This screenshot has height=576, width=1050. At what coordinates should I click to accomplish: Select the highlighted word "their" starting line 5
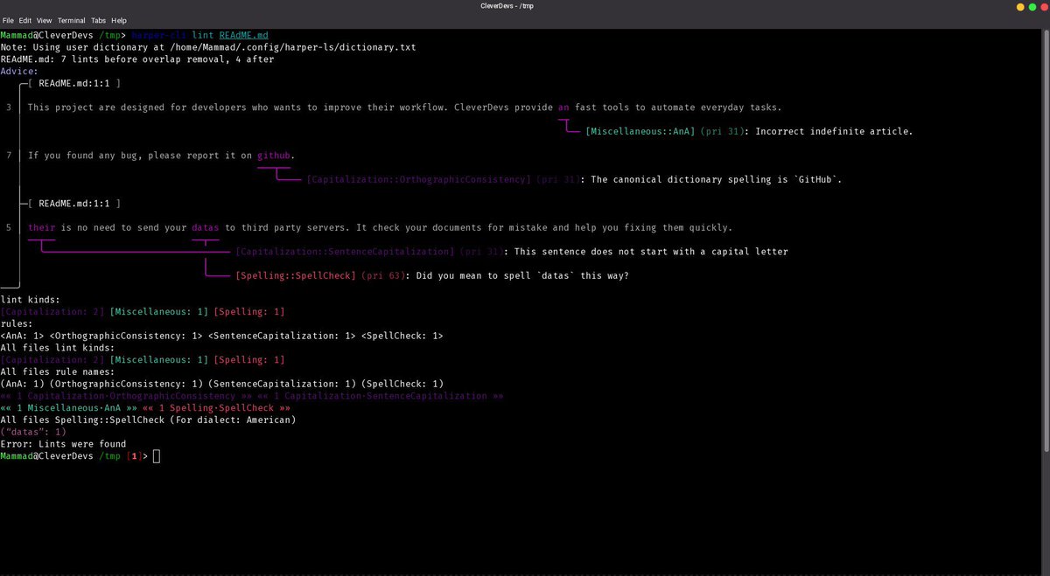[x=41, y=228]
